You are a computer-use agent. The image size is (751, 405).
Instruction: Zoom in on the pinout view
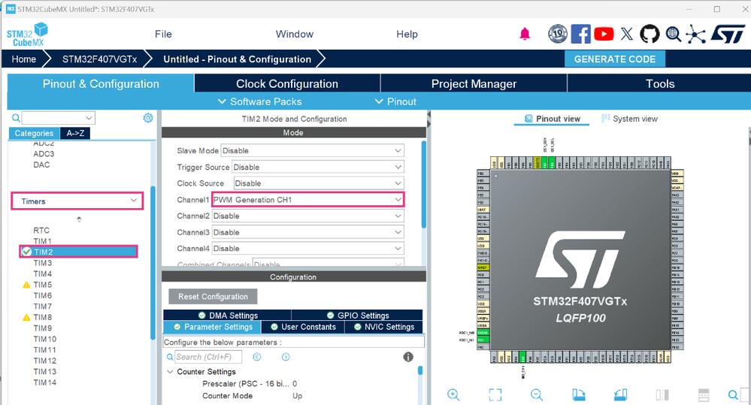click(453, 394)
